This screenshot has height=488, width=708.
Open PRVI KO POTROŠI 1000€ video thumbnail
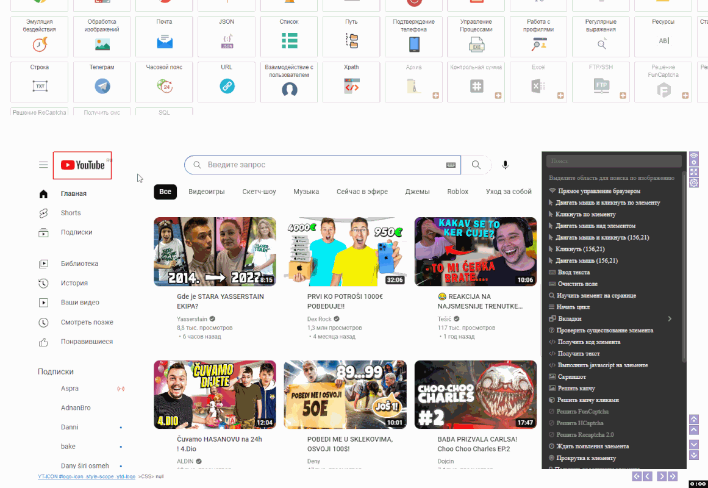[345, 252]
